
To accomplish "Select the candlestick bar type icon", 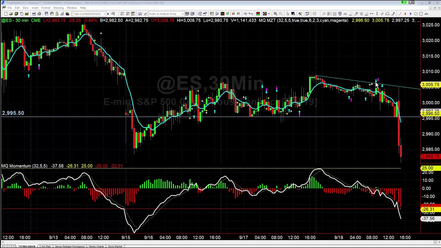I will [x=233, y=14].
